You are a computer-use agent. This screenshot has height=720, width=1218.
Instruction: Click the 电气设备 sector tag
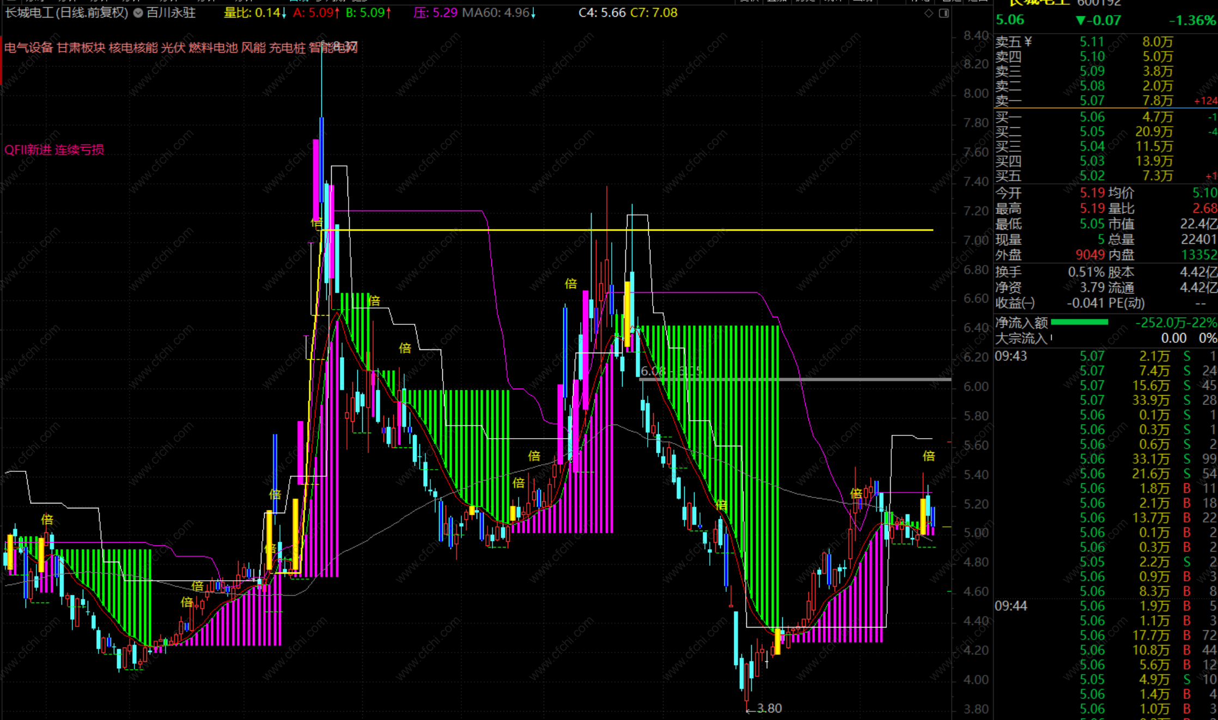(28, 48)
